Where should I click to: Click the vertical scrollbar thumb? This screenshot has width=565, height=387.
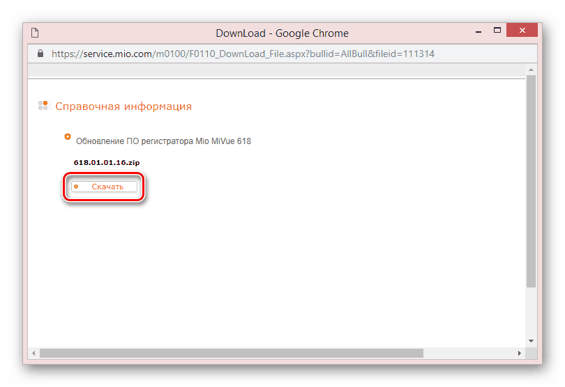(x=531, y=181)
